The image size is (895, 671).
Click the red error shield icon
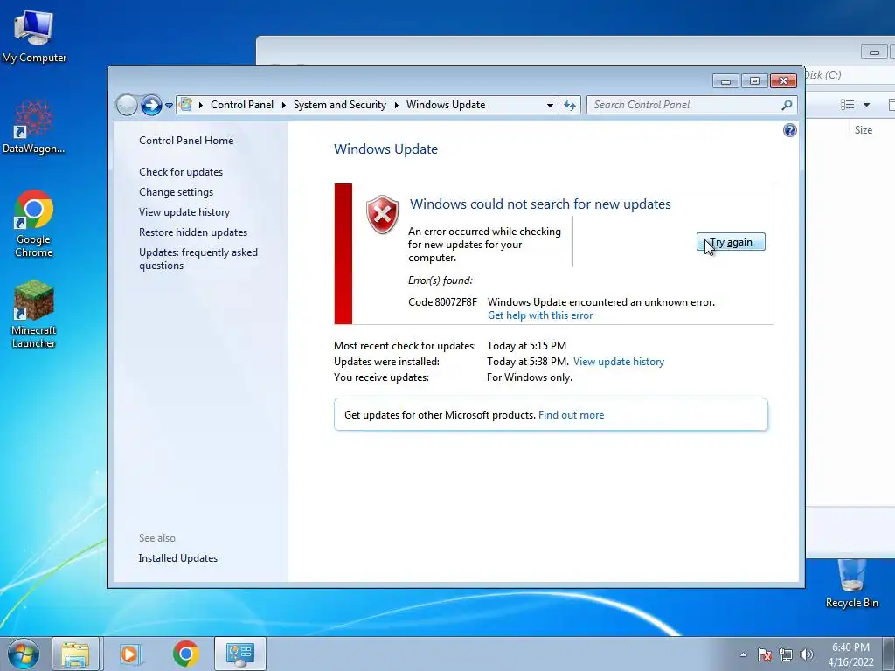383,215
